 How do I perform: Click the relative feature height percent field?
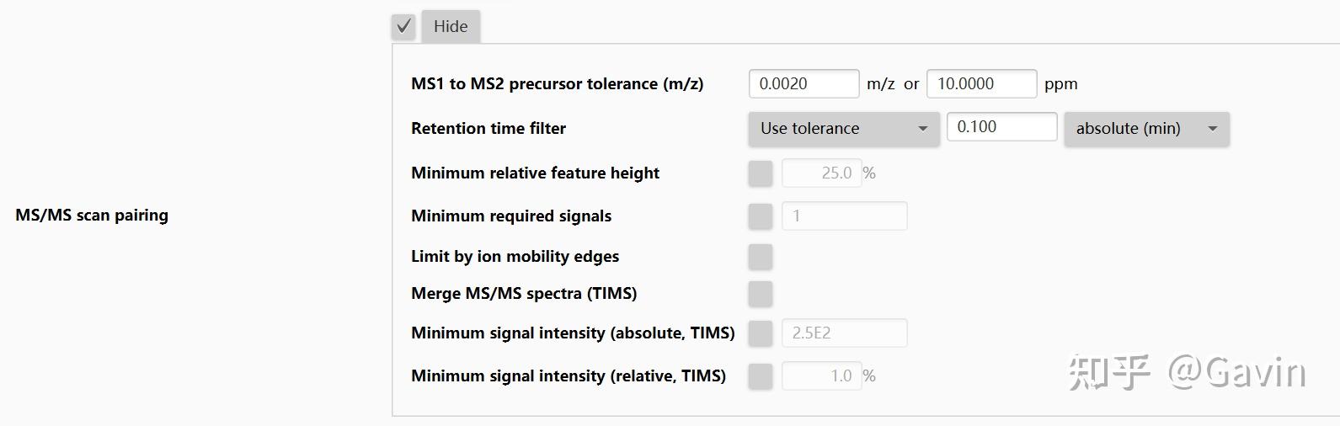point(821,173)
